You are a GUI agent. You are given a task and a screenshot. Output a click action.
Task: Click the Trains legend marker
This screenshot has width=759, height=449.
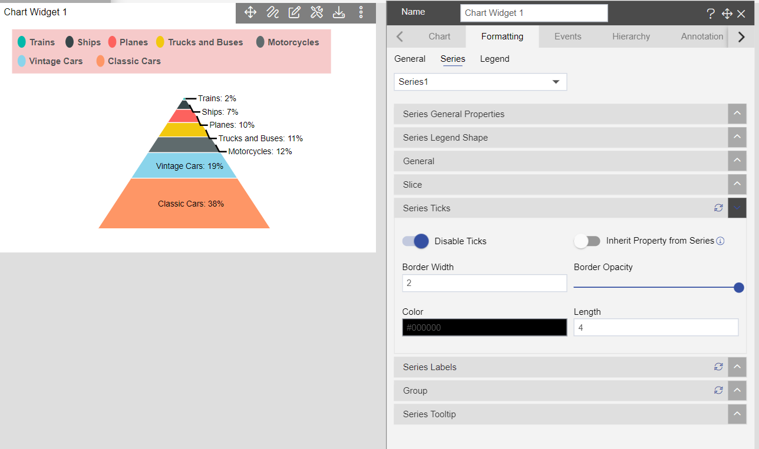pyautogui.click(x=22, y=42)
